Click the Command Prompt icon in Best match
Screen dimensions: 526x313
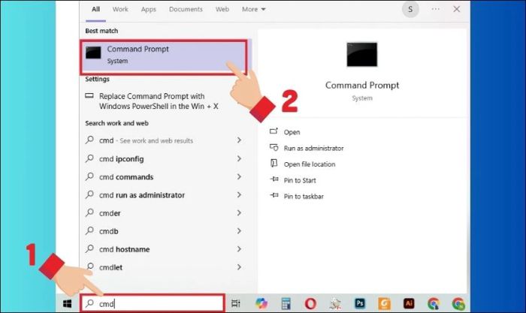[x=93, y=53]
